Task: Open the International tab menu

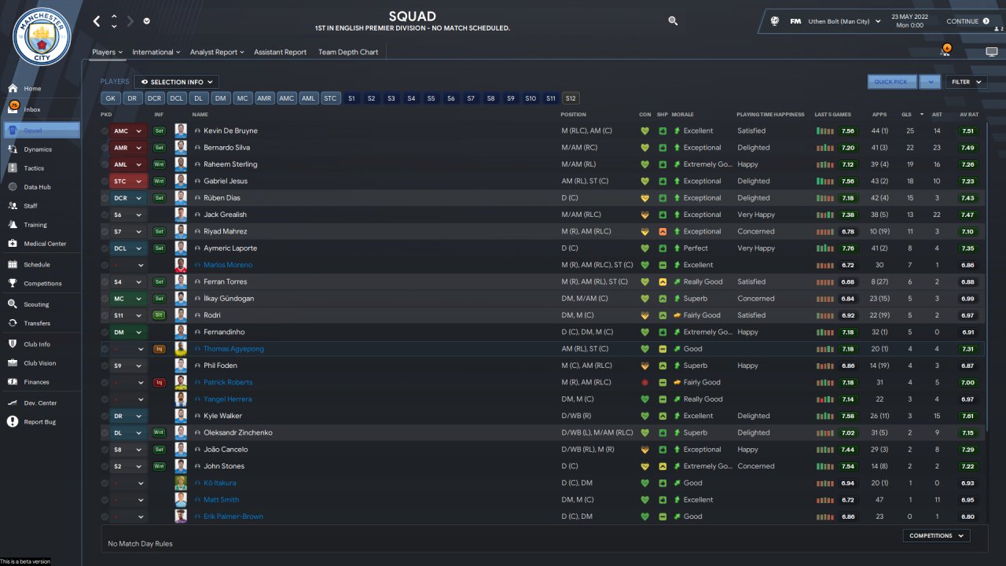Action: [x=156, y=53]
